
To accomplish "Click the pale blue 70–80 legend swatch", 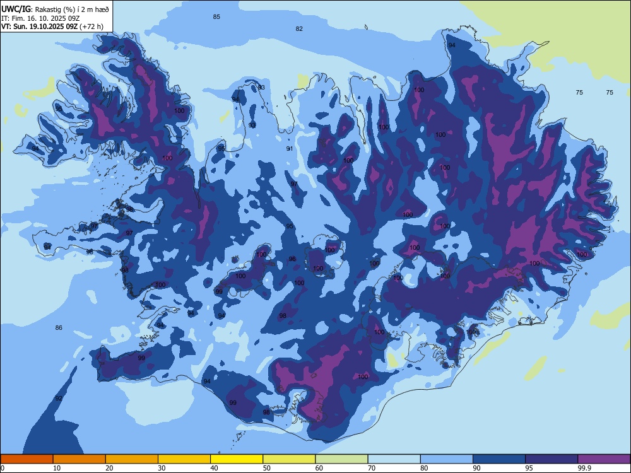I will coord(394,459).
